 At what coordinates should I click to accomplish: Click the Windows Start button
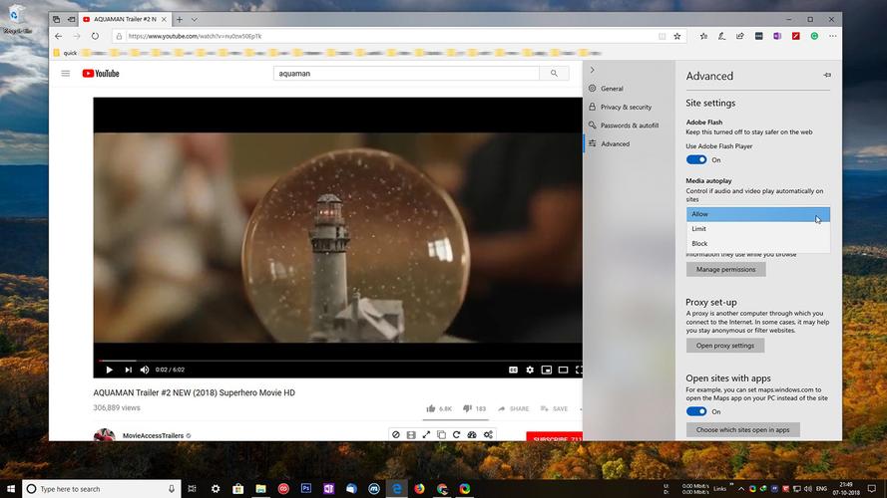coord(11,488)
